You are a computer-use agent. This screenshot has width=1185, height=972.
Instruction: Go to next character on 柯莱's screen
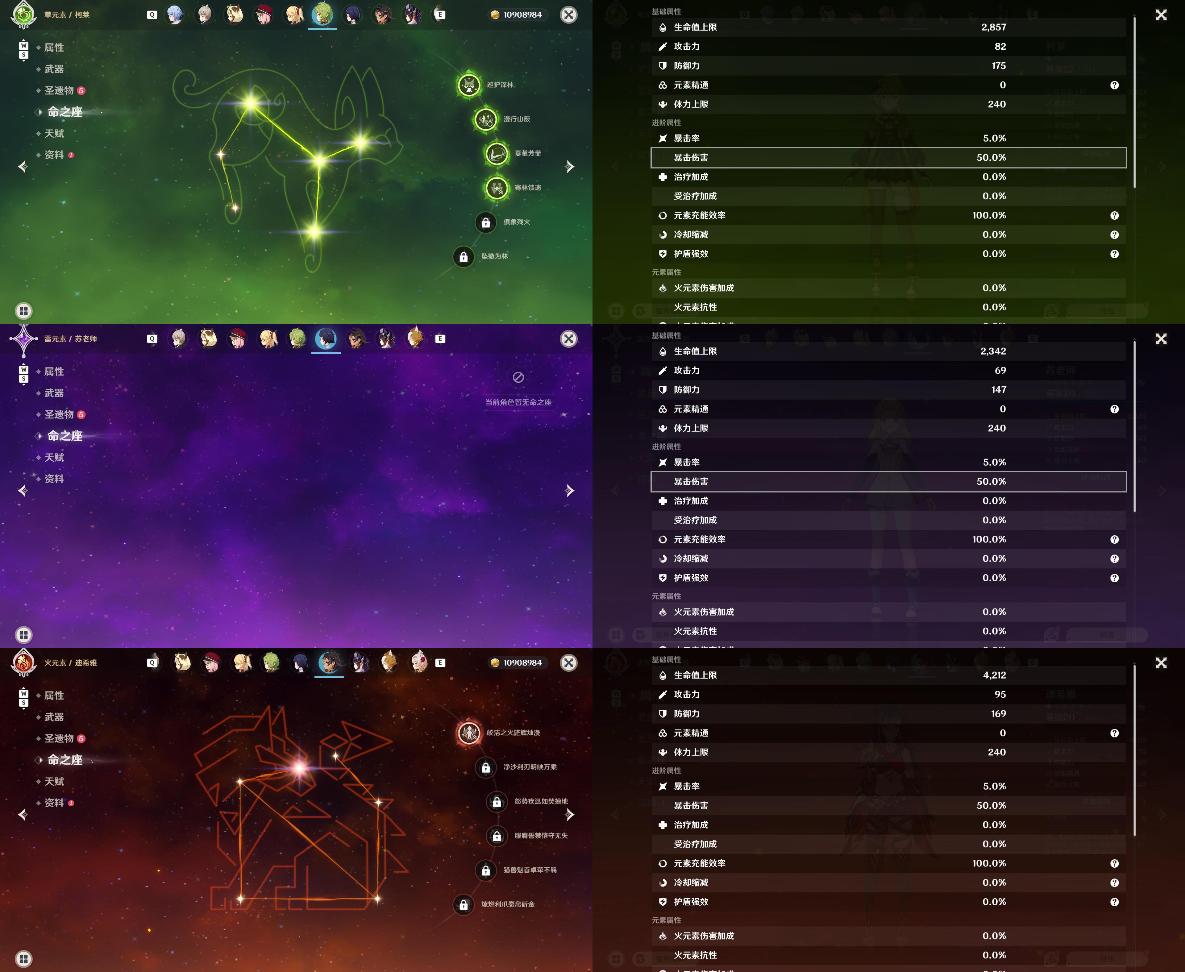(570, 167)
